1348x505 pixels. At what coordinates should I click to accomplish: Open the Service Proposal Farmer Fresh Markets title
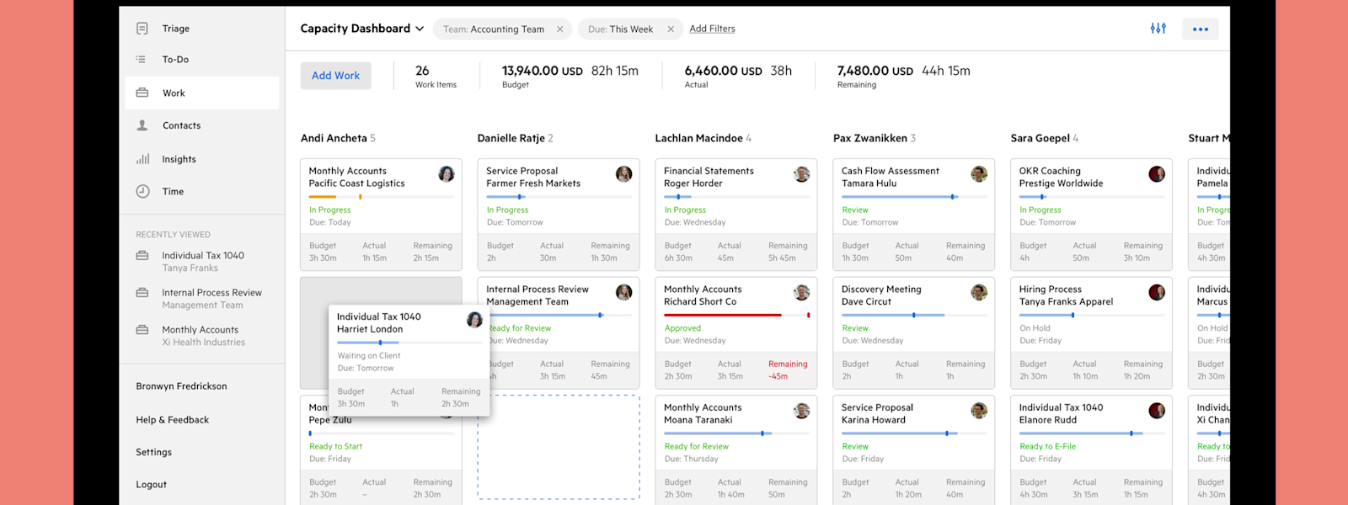pos(532,177)
